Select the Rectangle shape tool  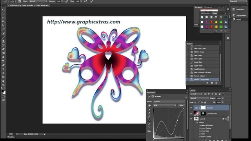[3, 77]
